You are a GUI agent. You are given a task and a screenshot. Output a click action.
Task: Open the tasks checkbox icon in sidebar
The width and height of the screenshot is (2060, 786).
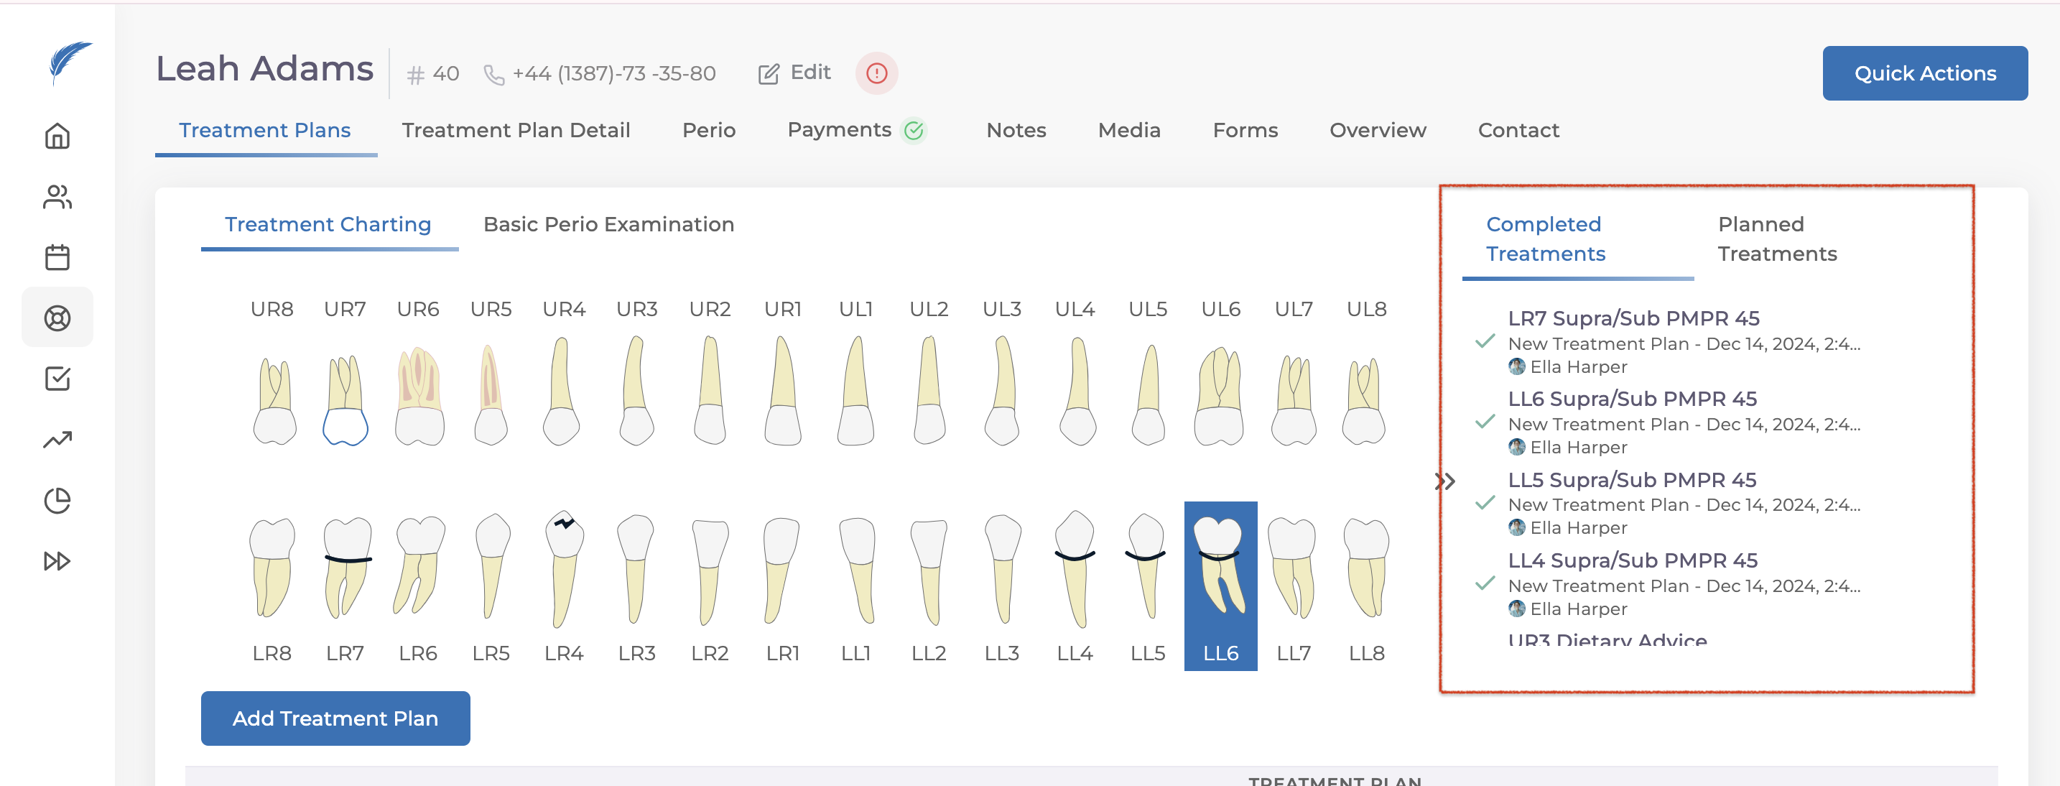[57, 378]
